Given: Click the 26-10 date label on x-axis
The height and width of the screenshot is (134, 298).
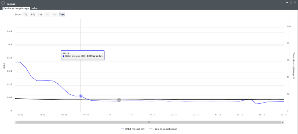Looking at the screenshot, I should (x=20, y=115).
